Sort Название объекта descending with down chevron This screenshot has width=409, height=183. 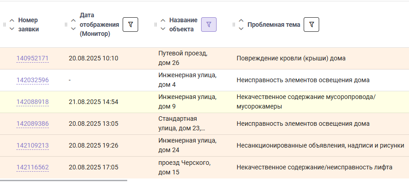pos(163,29)
